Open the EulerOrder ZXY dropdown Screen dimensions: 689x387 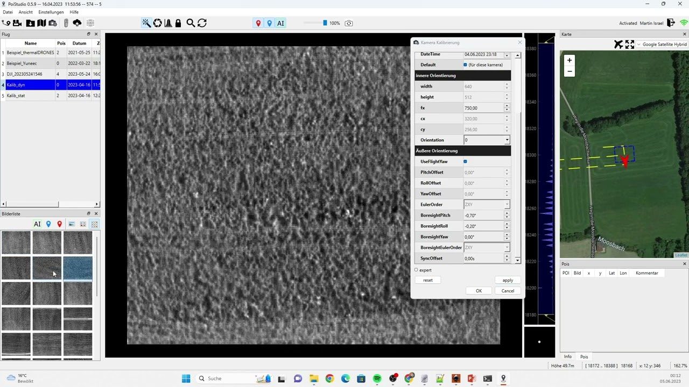[487, 204]
